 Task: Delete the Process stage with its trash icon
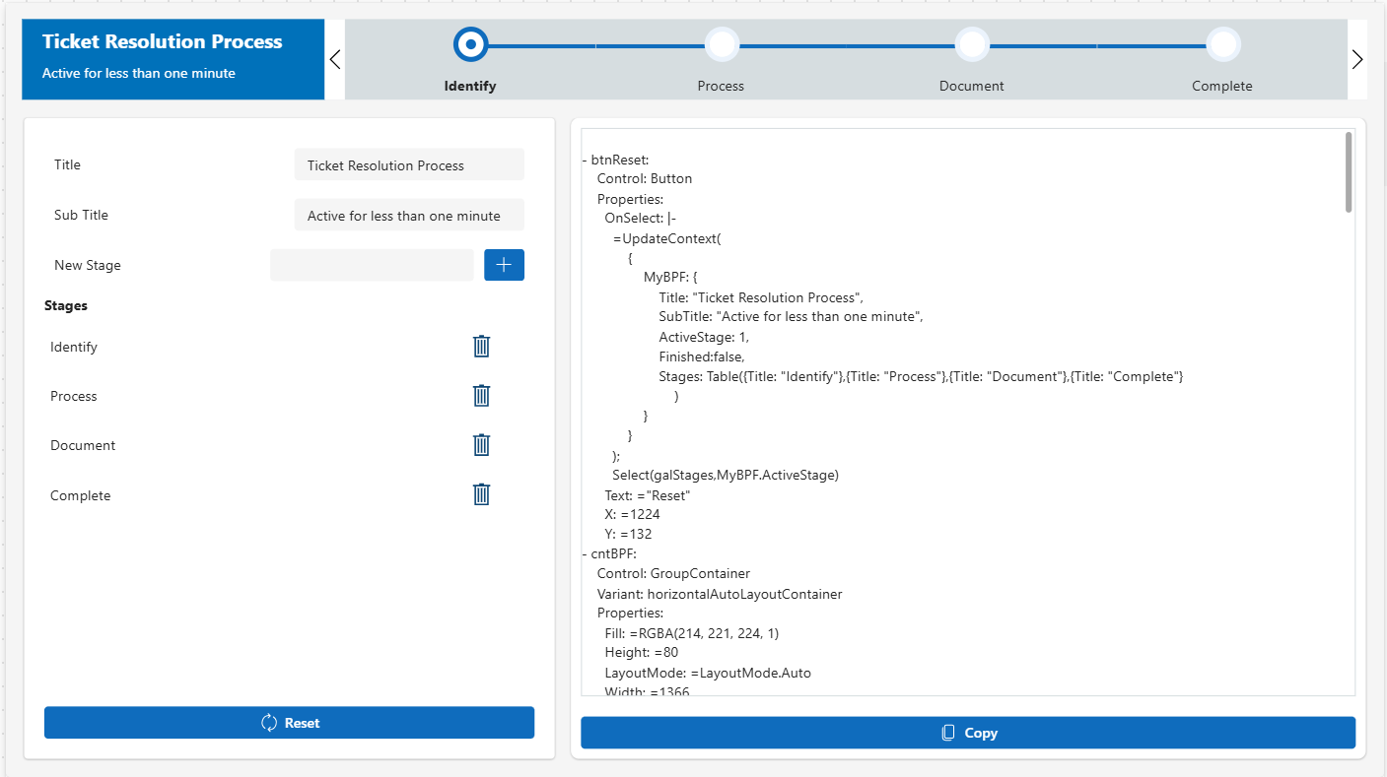tap(481, 395)
